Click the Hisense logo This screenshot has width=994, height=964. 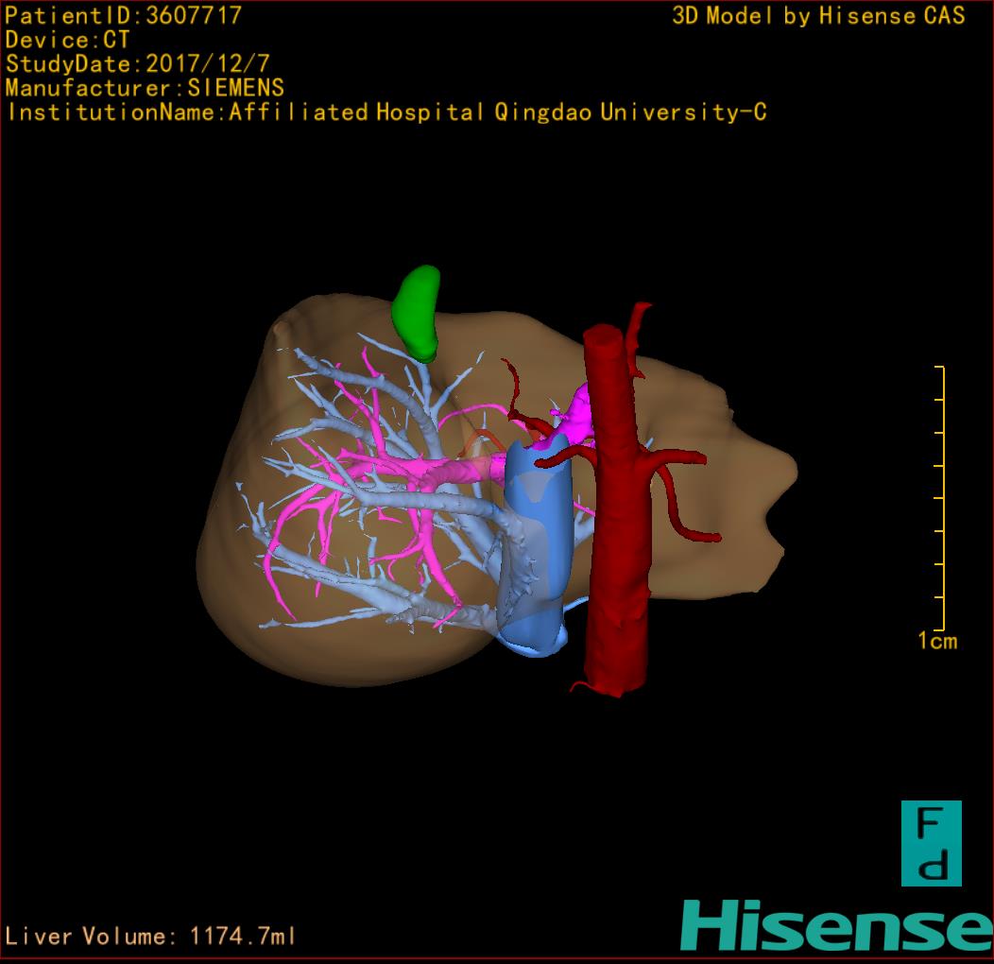pyautogui.click(x=837, y=925)
